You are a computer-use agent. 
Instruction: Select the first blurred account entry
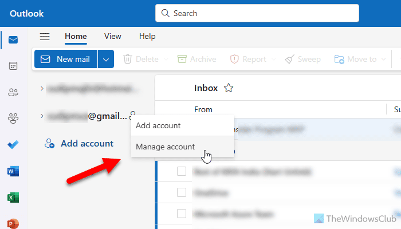93,89
